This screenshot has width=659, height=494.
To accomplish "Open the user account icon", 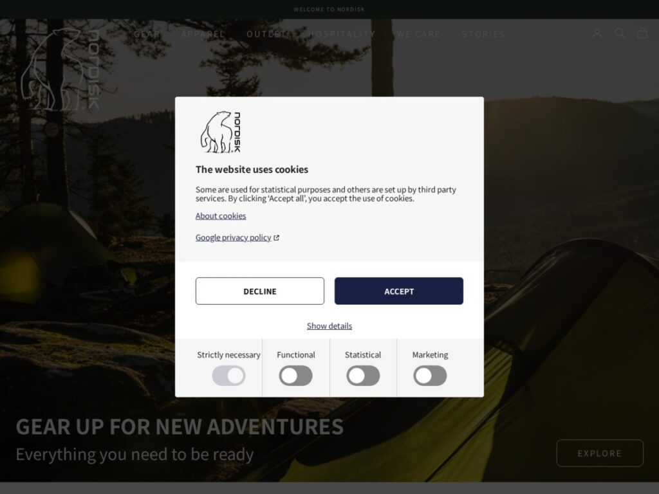I will click(597, 33).
